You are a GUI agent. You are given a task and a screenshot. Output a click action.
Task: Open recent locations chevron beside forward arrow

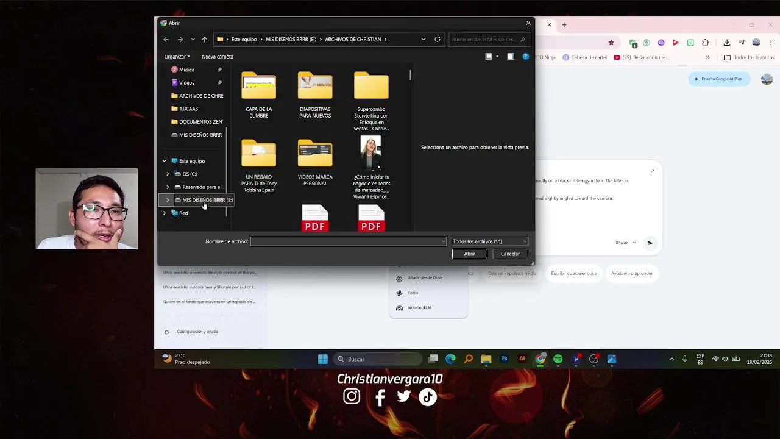point(193,39)
